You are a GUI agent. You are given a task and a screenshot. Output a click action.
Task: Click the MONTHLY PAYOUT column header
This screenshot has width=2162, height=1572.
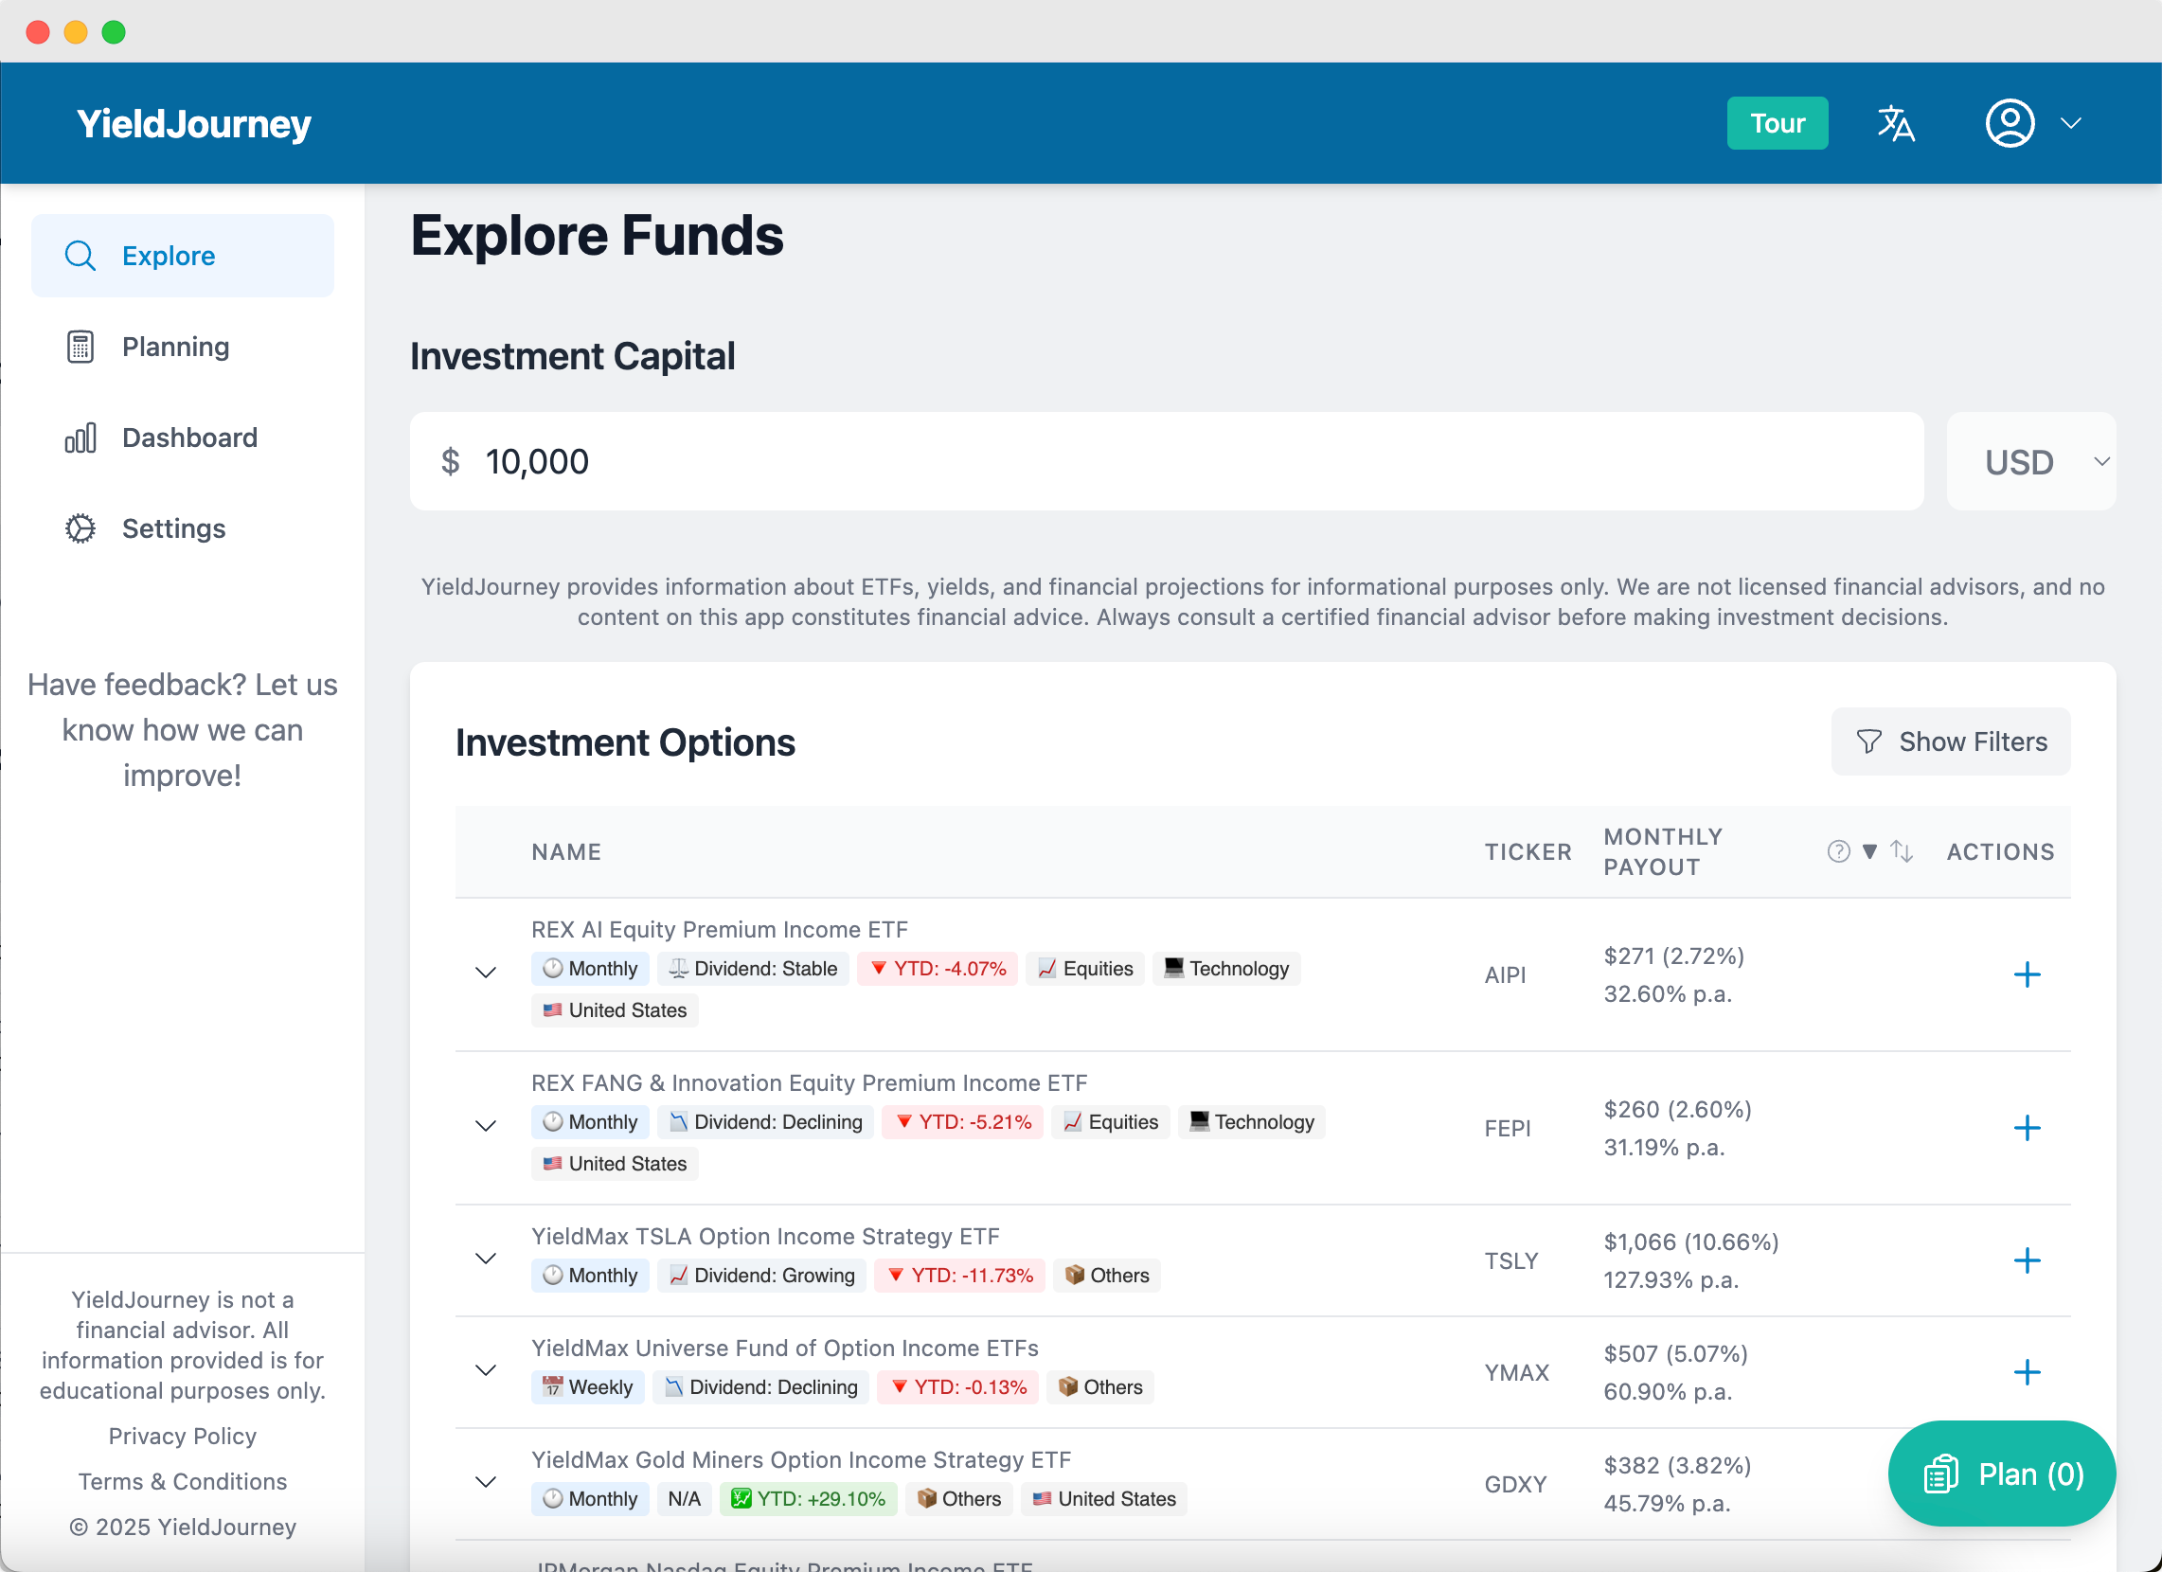click(x=1663, y=851)
